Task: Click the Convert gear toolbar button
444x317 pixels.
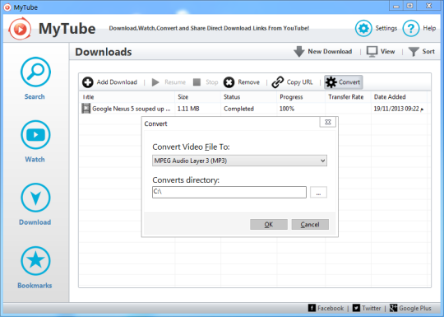Action: (343, 82)
